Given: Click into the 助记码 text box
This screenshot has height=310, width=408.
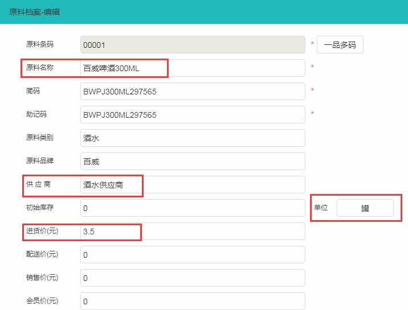Looking at the screenshot, I should [x=193, y=115].
